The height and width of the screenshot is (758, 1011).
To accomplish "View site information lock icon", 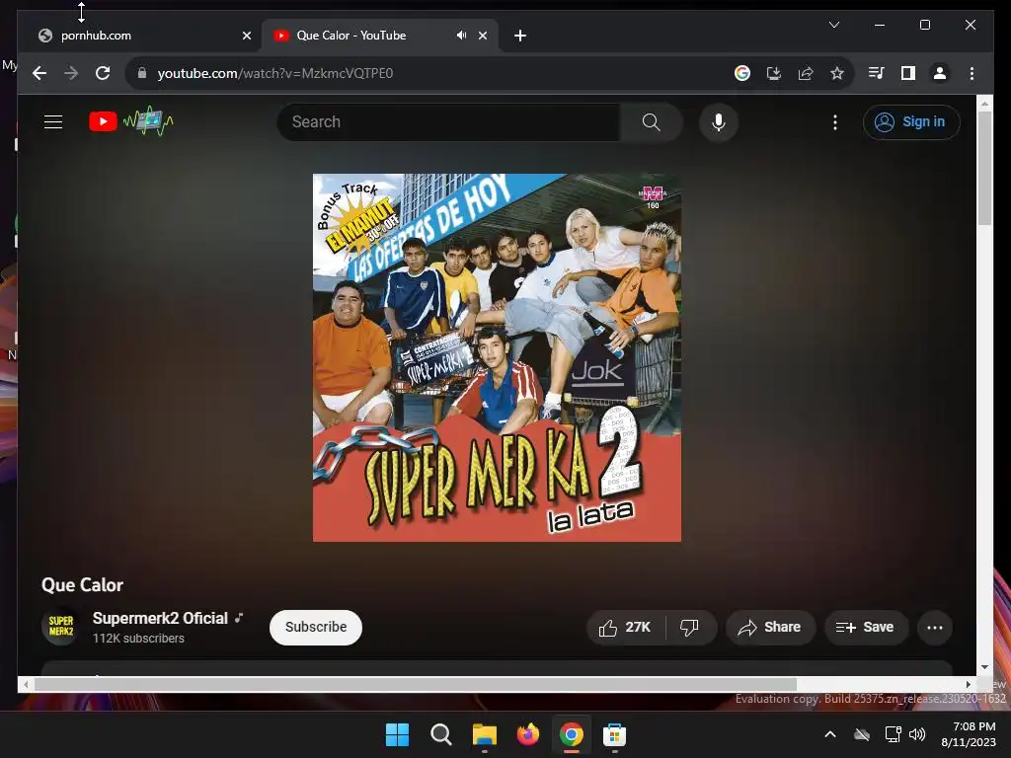I will tap(142, 73).
